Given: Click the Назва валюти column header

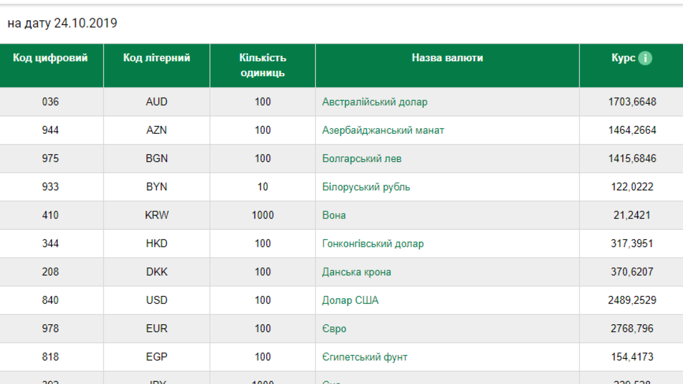Looking at the screenshot, I should coord(447,58).
